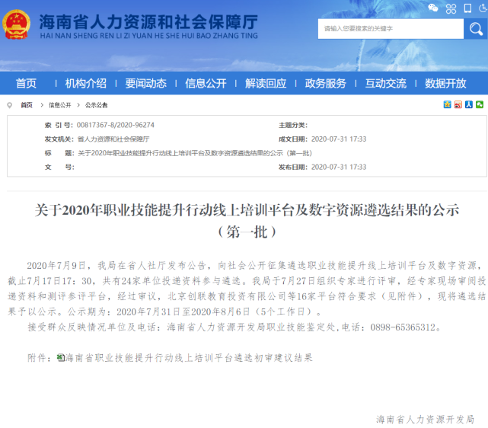The width and height of the screenshot is (488, 428).
Task: Click the four-circle apps icon in header
Action: (451, 8)
